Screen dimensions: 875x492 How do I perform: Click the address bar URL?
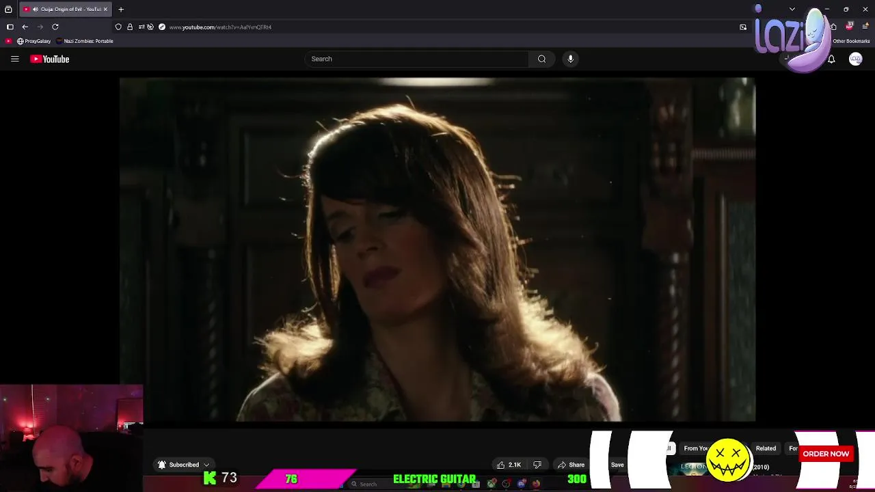pyautogui.click(x=220, y=27)
